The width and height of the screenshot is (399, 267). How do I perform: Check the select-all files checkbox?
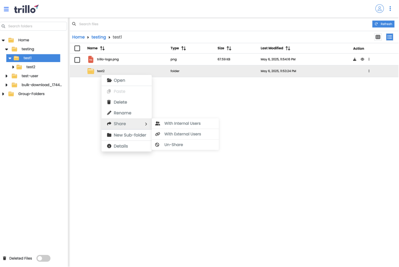pos(77,48)
